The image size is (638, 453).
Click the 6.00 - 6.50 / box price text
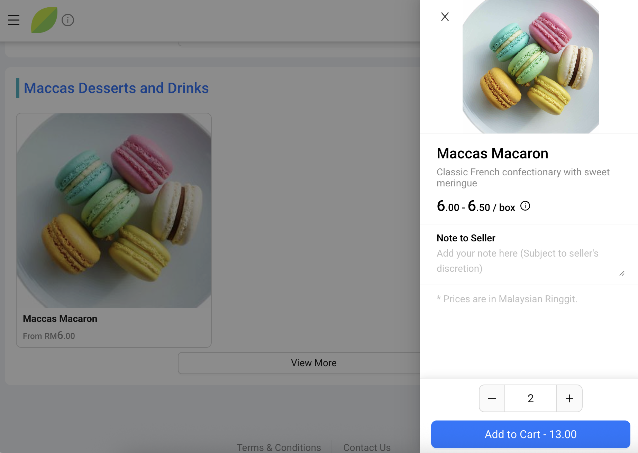pyautogui.click(x=476, y=206)
